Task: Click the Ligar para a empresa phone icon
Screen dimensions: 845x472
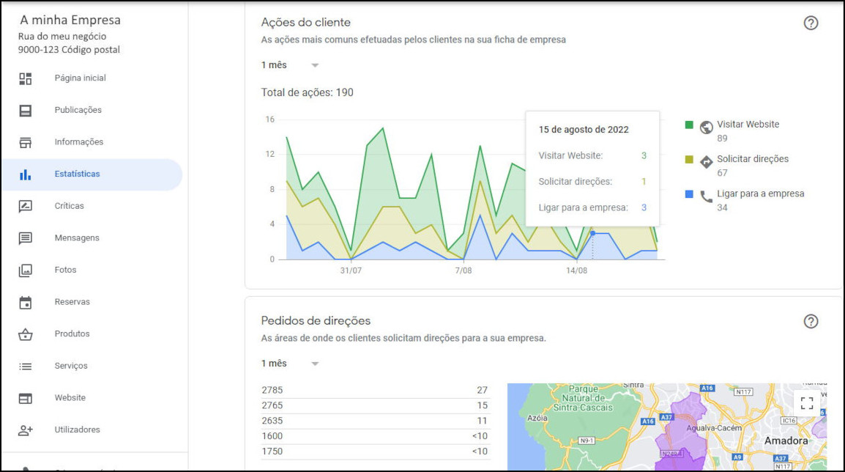Action: click(706, 196)
